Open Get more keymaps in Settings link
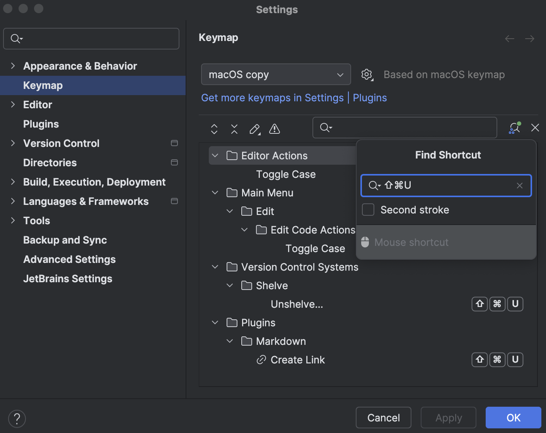The height and width of the screenshot is (433, 546). pyautogui.click(x=272, y=97)
